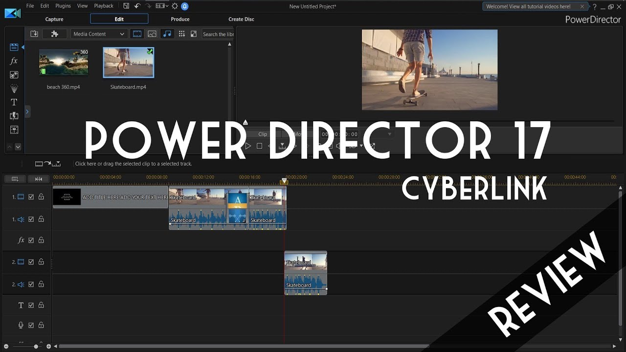Change library icon size grid view

click(x=182, y=34)
